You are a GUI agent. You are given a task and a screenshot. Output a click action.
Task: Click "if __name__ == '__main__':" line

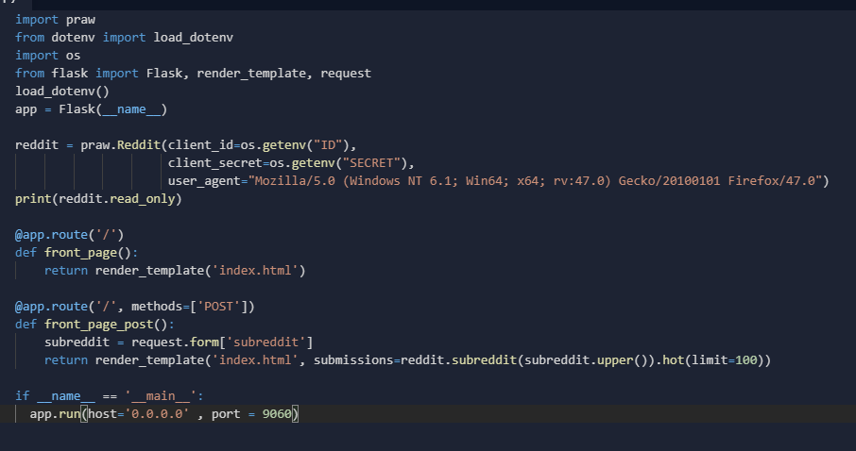[x=110, y=396]
